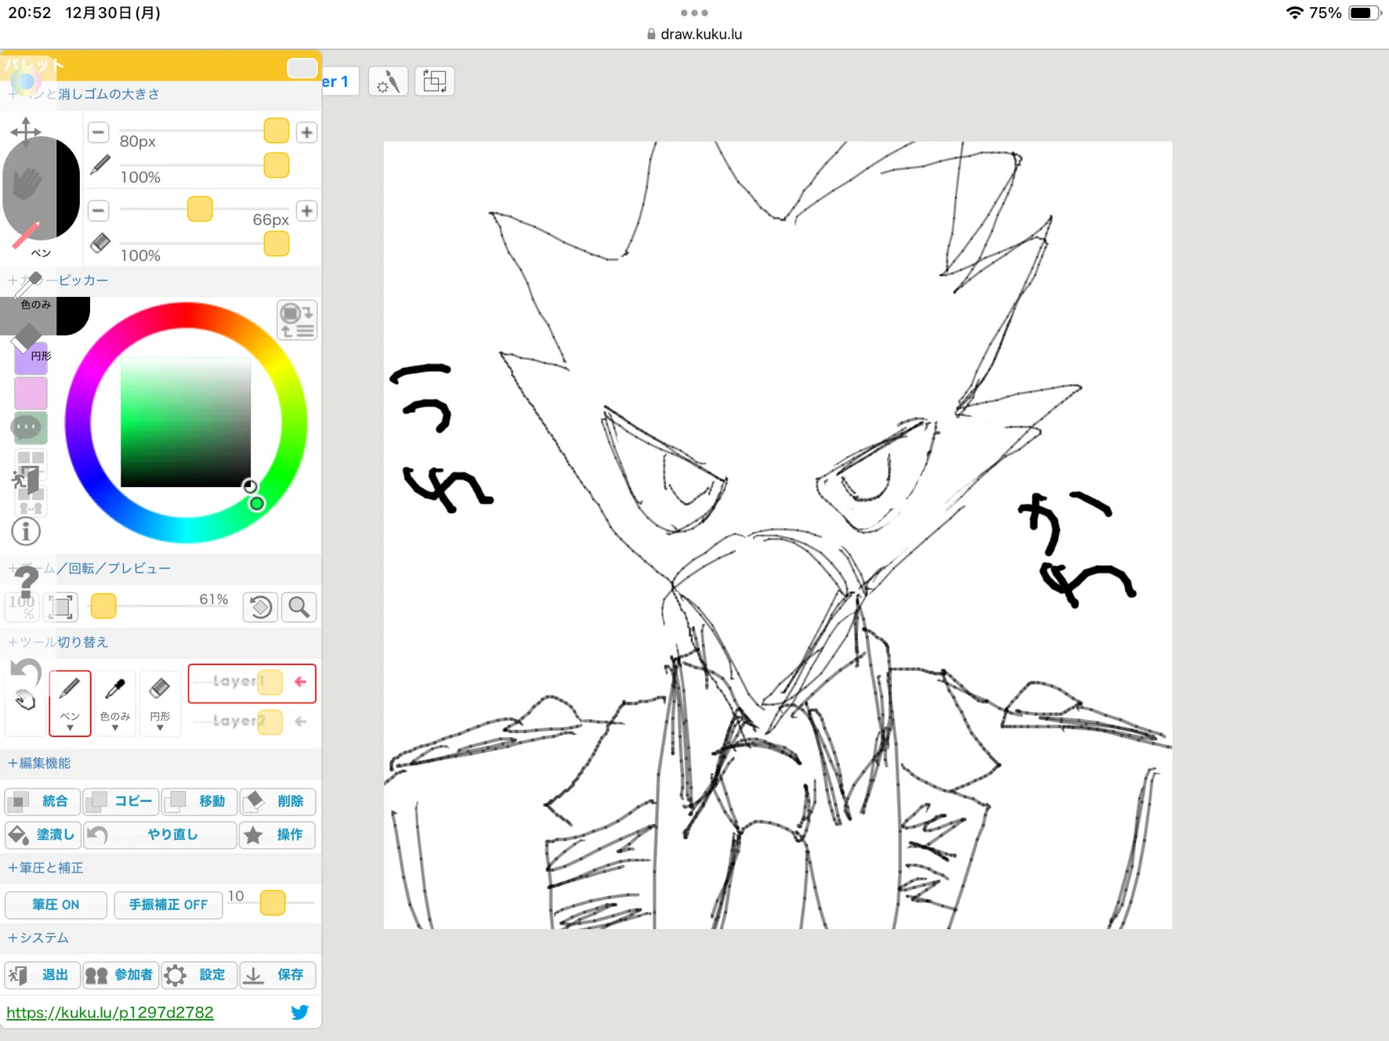Click the undo arrow overlay icon
The height and width of the screenshot is (1041, 1389).
click(x=26, y=671)
